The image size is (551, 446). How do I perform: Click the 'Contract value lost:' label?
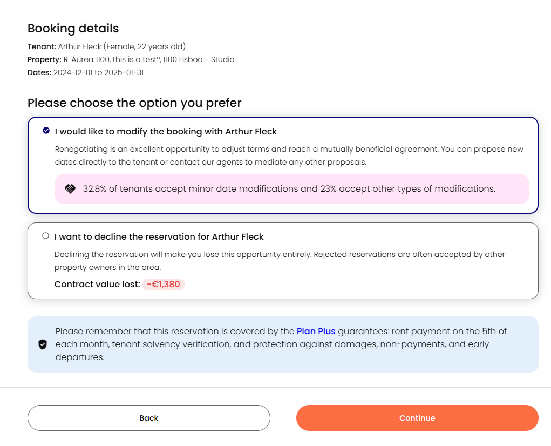click(x=97, y=284)
